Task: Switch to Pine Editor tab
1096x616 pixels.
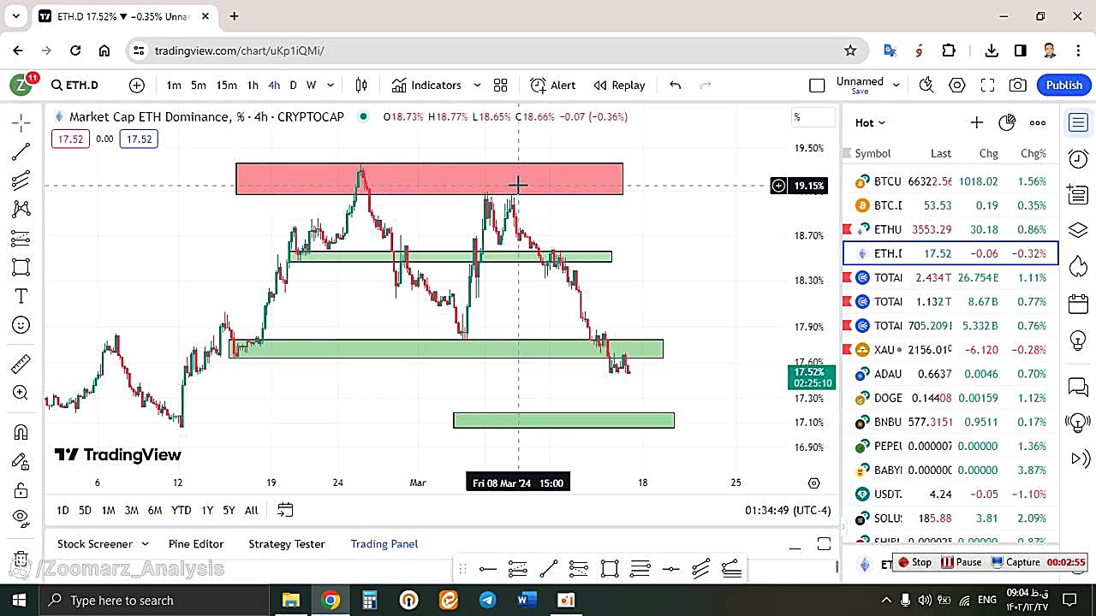Action: 196,543
